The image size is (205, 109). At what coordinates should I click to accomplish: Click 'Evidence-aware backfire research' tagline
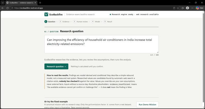coord(80,15)
